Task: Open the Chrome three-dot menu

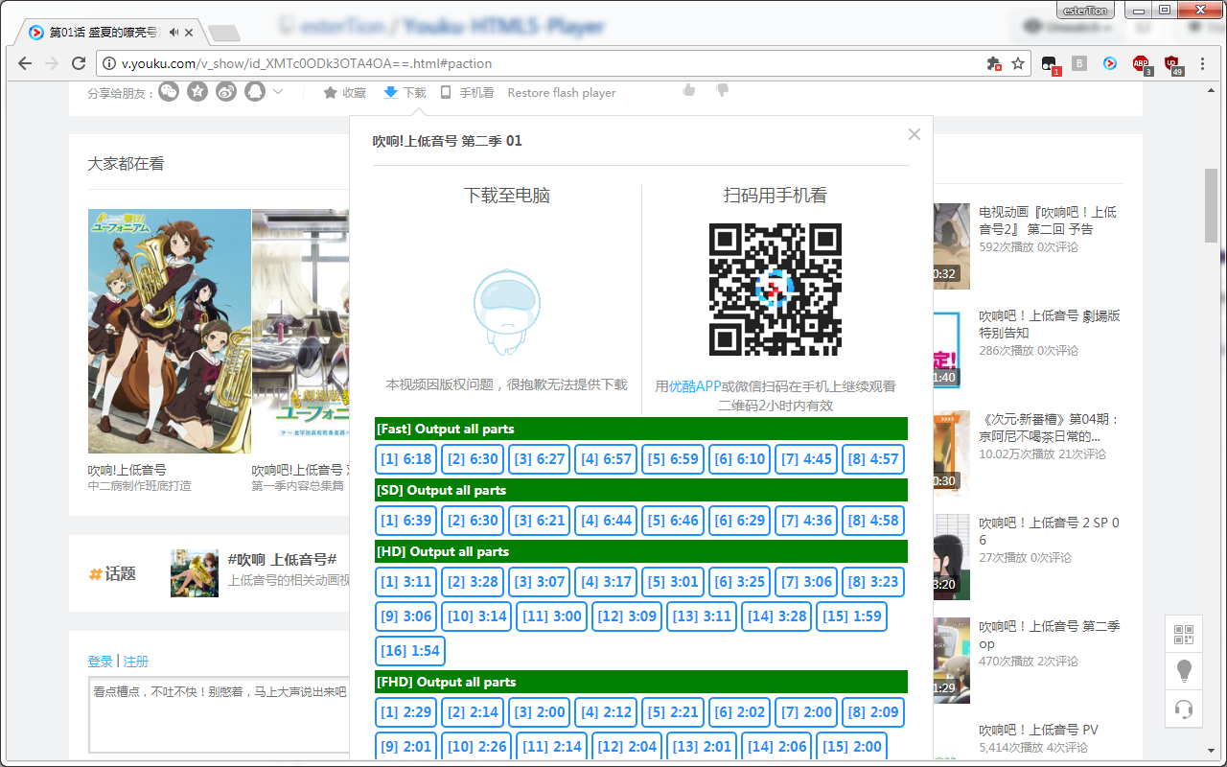Action: click(x=1204, y=63)
